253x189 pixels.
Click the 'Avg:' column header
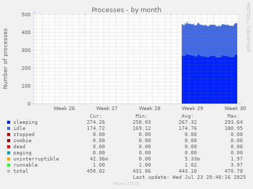187,116
